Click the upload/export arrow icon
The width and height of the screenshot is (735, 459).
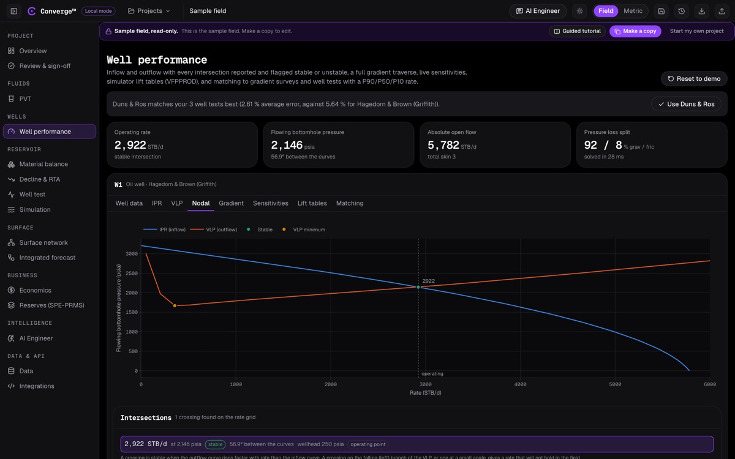(722, 11)
